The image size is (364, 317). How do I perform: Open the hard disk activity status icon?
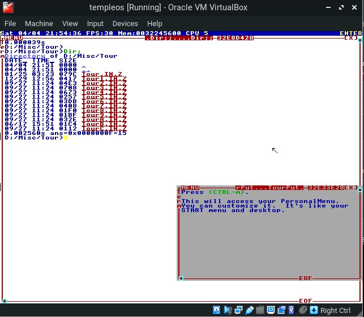(x=216, y=310)
